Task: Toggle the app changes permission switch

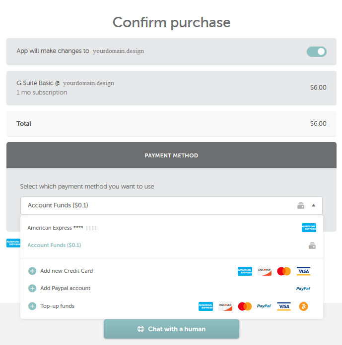Action: (316, 51)
